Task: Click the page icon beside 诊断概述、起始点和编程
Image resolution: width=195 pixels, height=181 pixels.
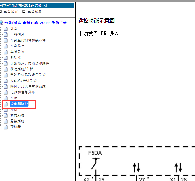Action: [x=5, y=63]
